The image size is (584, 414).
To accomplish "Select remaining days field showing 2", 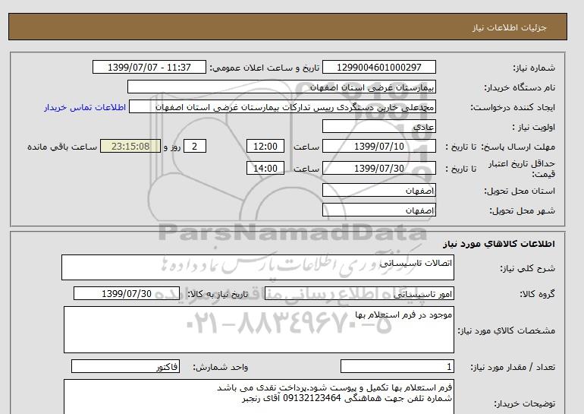I will coord(195,146).
